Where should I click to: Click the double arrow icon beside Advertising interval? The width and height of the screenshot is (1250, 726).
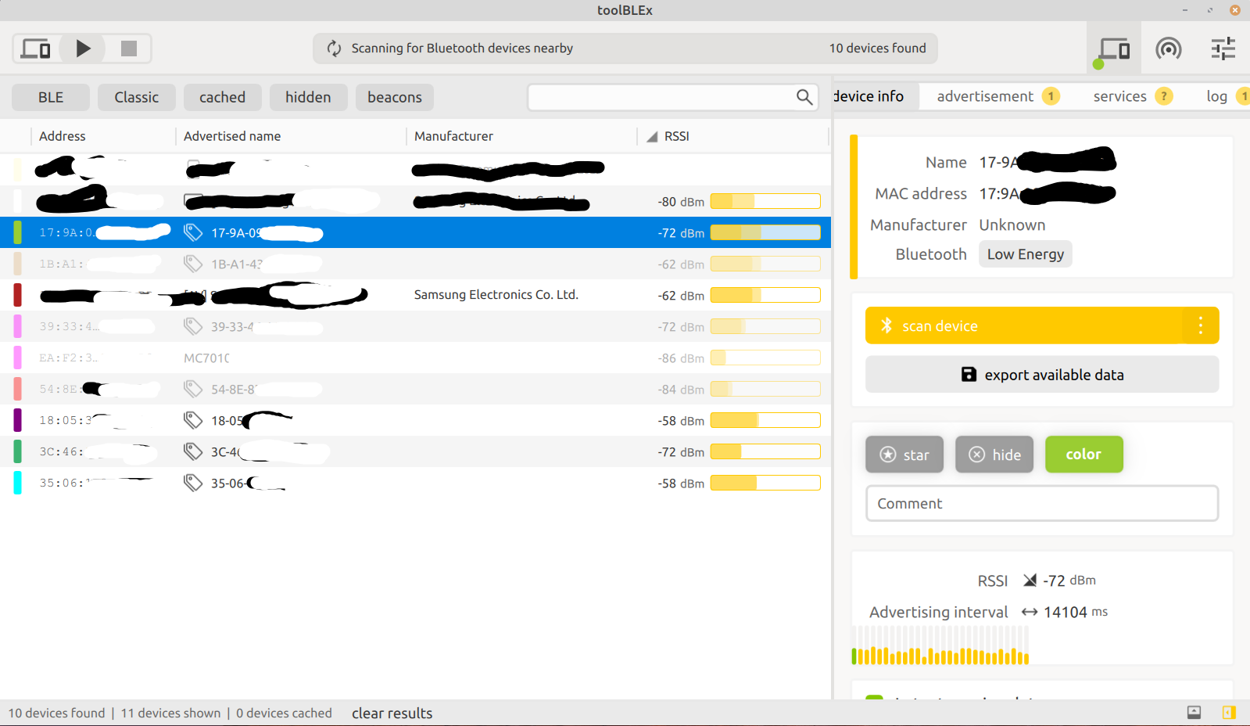[1030, 612]
